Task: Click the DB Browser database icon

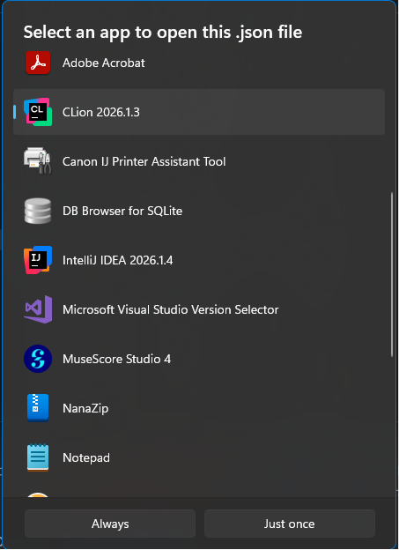Action: point(38,211)
